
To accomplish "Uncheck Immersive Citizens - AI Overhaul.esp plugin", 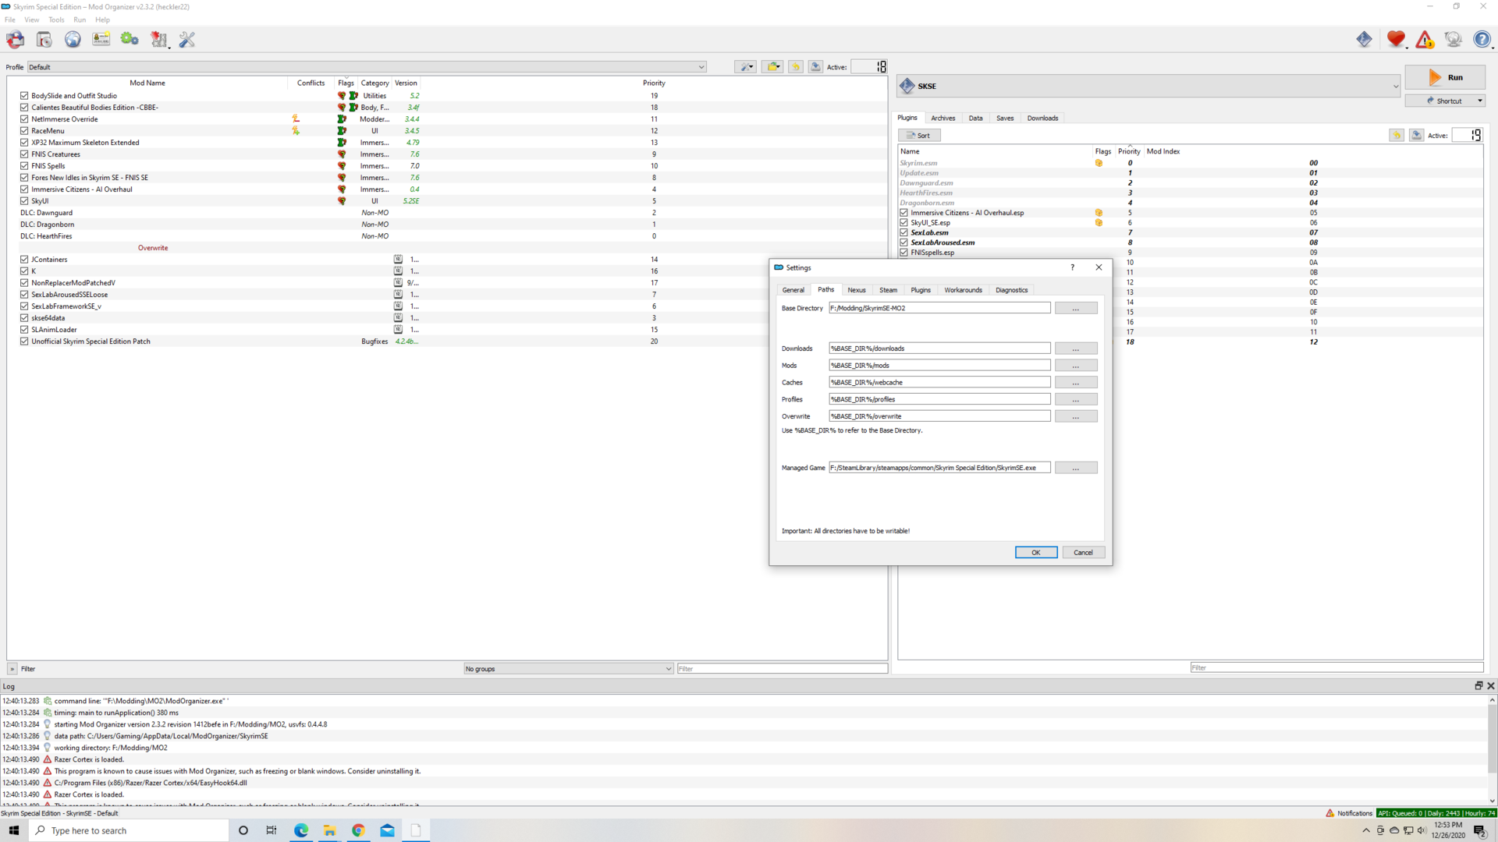I will tap(903, 213).
